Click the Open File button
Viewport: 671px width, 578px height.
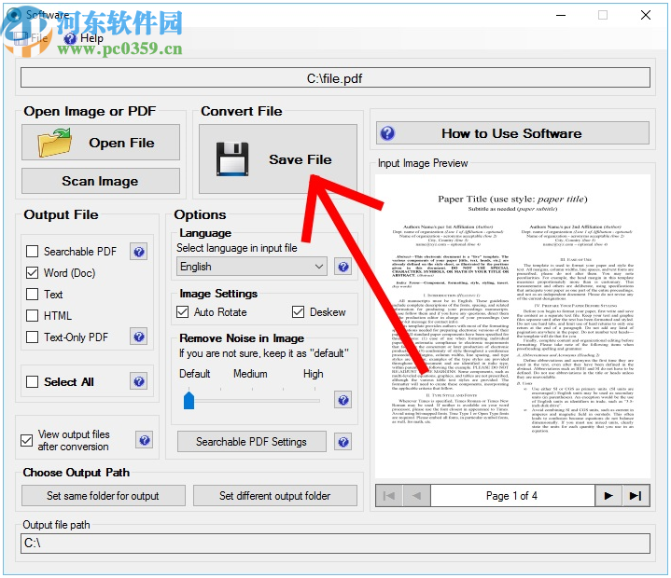(101, 143)
